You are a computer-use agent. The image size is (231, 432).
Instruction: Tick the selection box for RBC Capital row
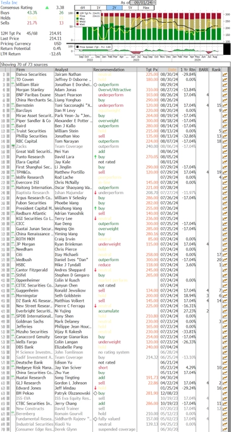click(8, 141)
